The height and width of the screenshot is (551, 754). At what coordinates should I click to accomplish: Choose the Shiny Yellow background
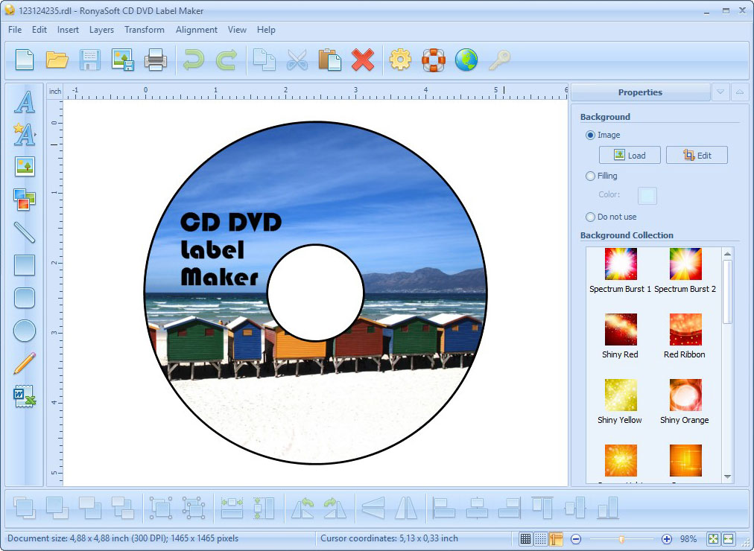point(621,401)
